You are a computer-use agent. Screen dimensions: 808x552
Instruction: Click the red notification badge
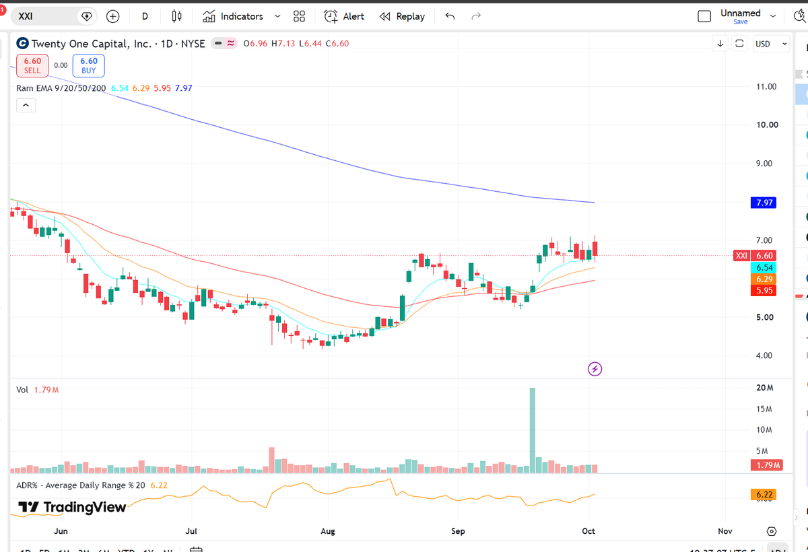(x=3, y=11)
